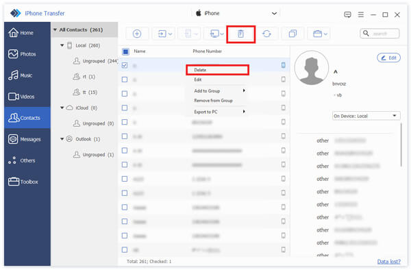The image size is (411, 270).
Task: Click the iPhone Transfer app logo
Action: pos(15,13)
